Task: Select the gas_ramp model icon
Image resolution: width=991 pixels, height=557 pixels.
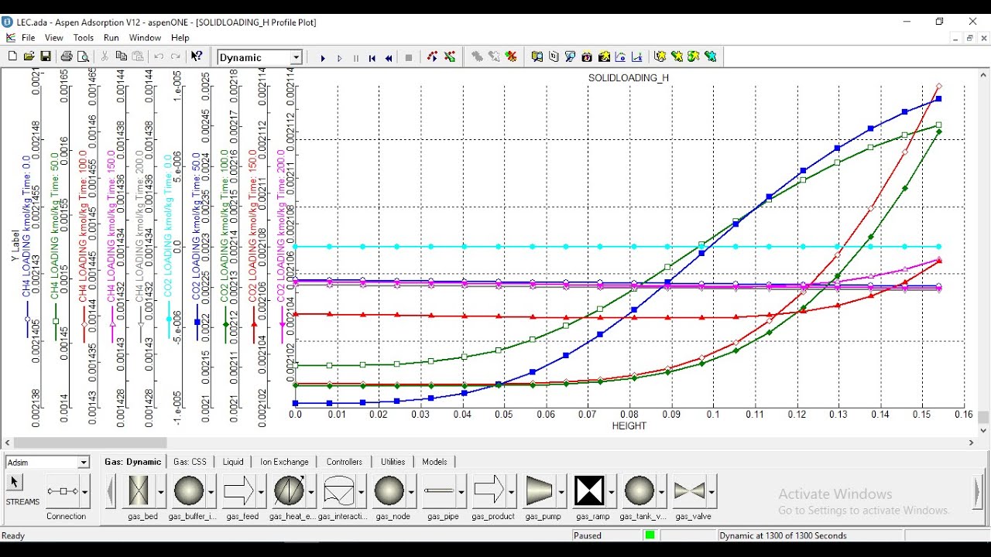Action: coord(589,491)
